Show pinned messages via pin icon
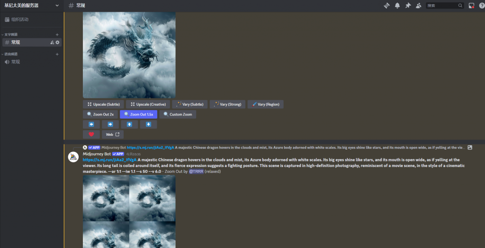The height and width of the screenshot is (248, 485). tap(408, 6)
